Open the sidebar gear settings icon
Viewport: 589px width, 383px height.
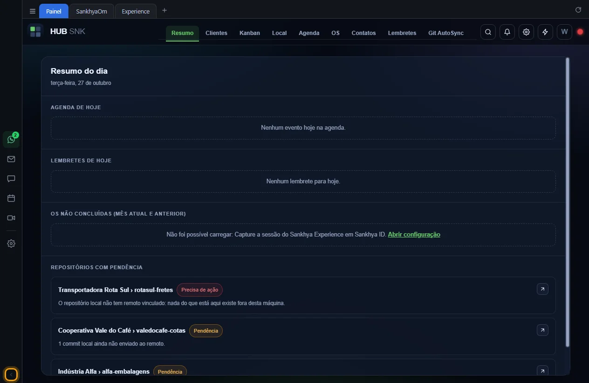point(11,244)
